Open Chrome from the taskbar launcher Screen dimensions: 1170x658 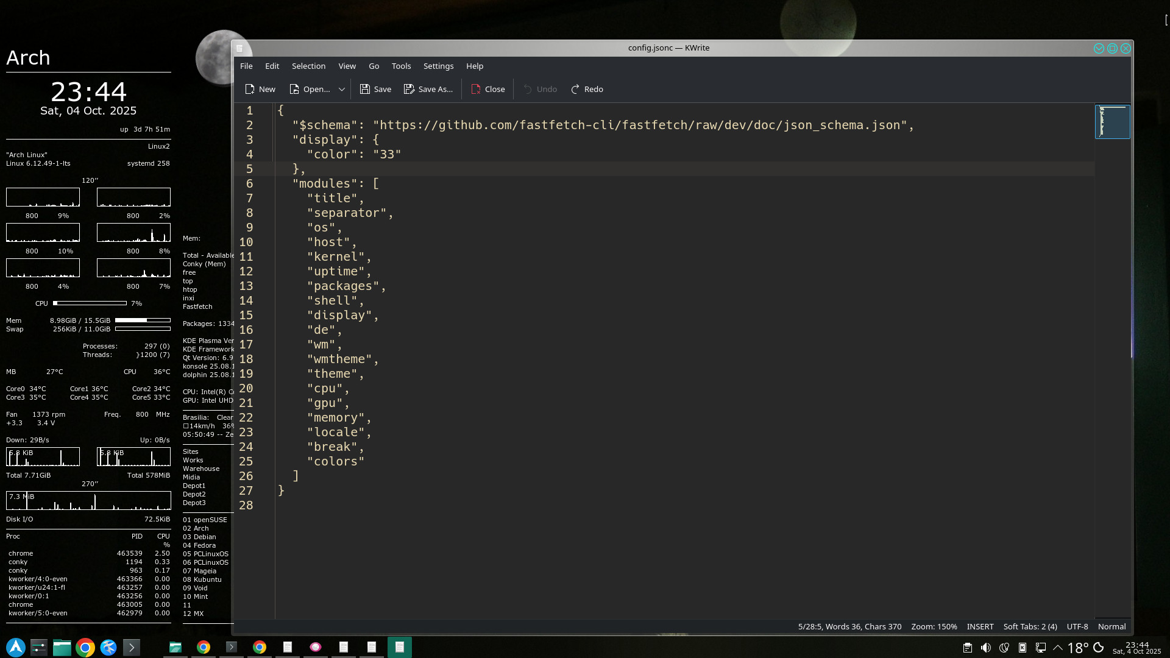85,647
